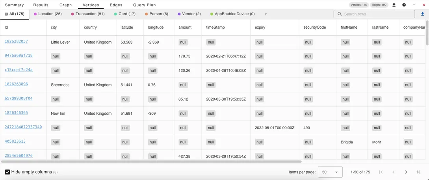Select the longitude column header
The height and width of the screenshot is (180, 429).
point(156,27)
